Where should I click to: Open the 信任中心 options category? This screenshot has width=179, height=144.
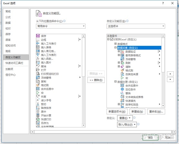coord(11,75)
